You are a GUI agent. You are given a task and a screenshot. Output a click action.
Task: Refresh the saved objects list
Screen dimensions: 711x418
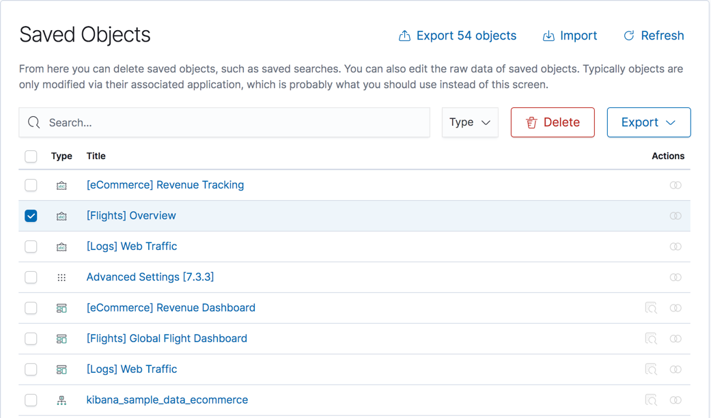tap(654, 36)
